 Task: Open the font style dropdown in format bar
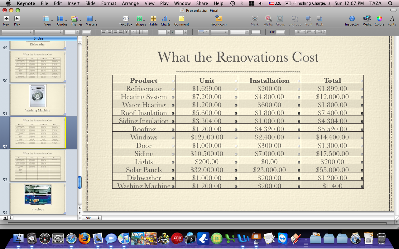point(49,32)
